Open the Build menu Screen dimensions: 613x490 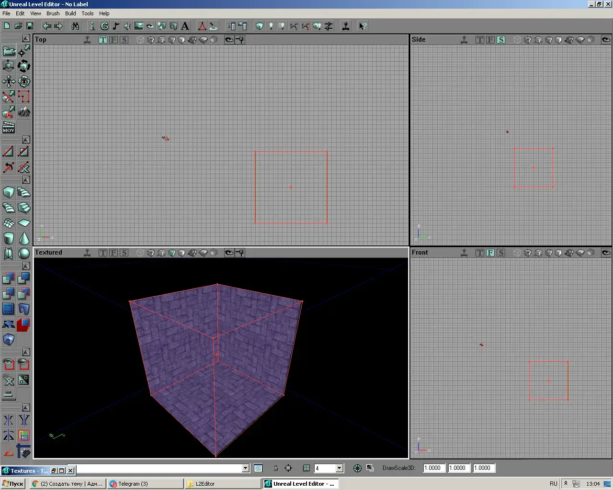[70, 13]
